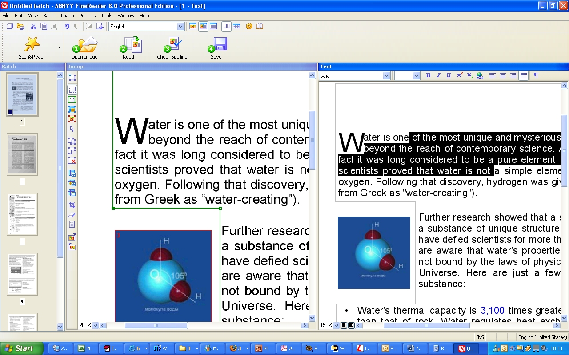Pick the Eraser tool in Image toolbar
This screenshot has height=355, width=569.
pyautogui.click(x=72, y=215)
